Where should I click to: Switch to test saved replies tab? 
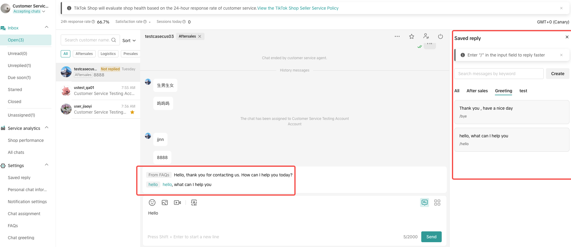coord(523,91)
